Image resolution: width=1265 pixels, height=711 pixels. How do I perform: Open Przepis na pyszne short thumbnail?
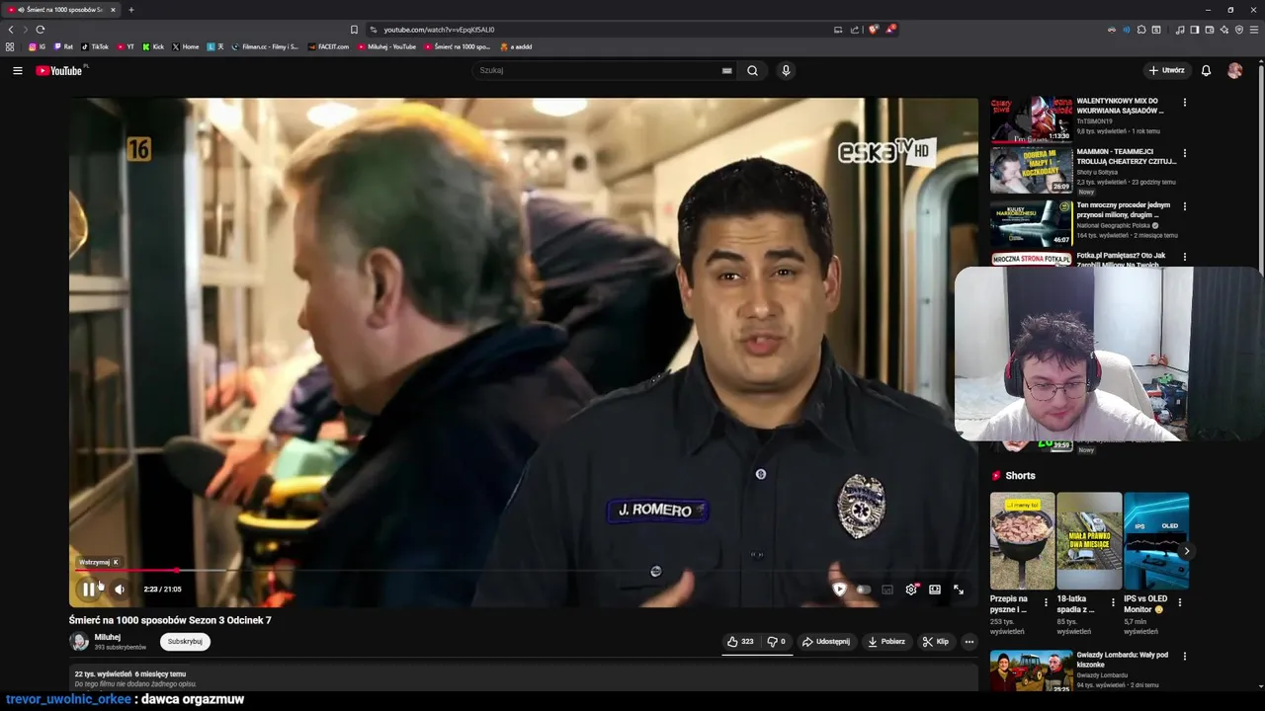(1022, 540)
